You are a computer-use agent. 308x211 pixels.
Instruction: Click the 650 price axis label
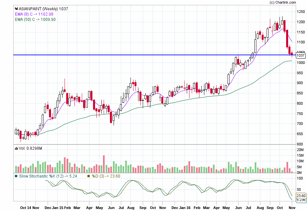pyautogui.click(x=300, y=134)
